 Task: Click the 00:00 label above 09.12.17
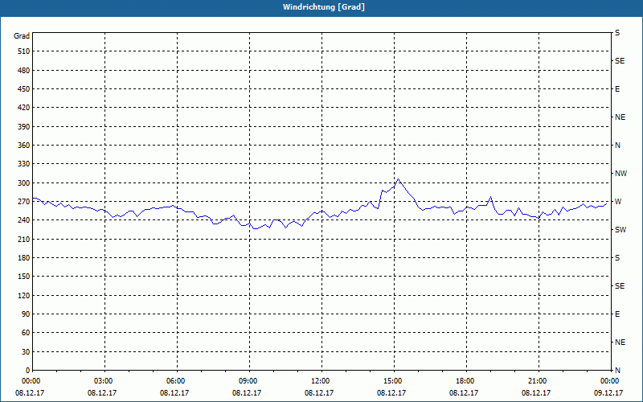click(611, 381)
